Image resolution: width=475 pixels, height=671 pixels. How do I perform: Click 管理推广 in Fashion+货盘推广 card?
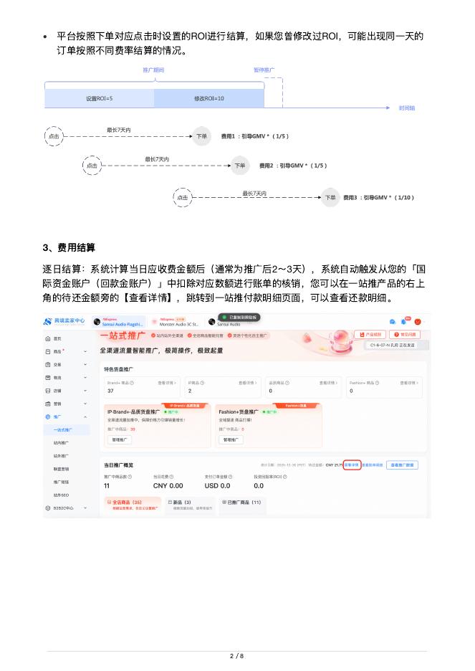click(x=231, y=439)
